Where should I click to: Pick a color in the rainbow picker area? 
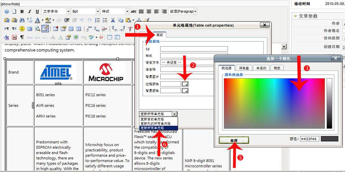[274, 103]
